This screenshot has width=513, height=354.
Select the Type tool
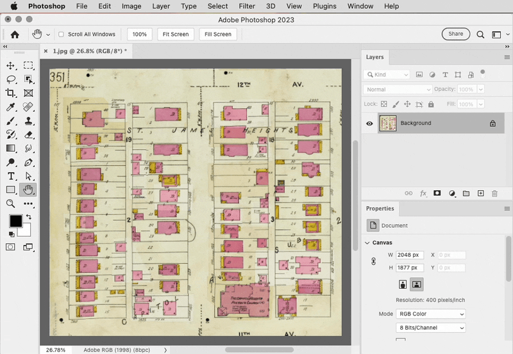(x=10, y=176)
